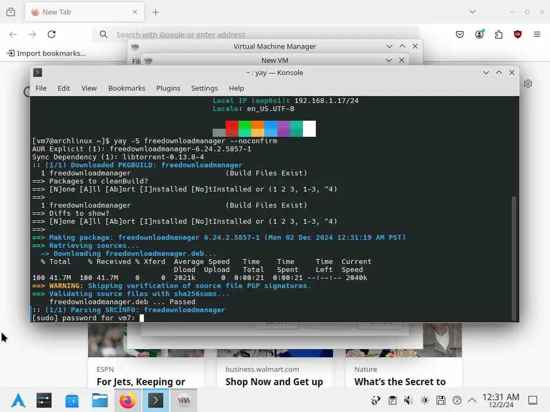This screenshot has height=412, width=550.
Task: Click the Konsole vertical scrollbar
Action: 514,258
